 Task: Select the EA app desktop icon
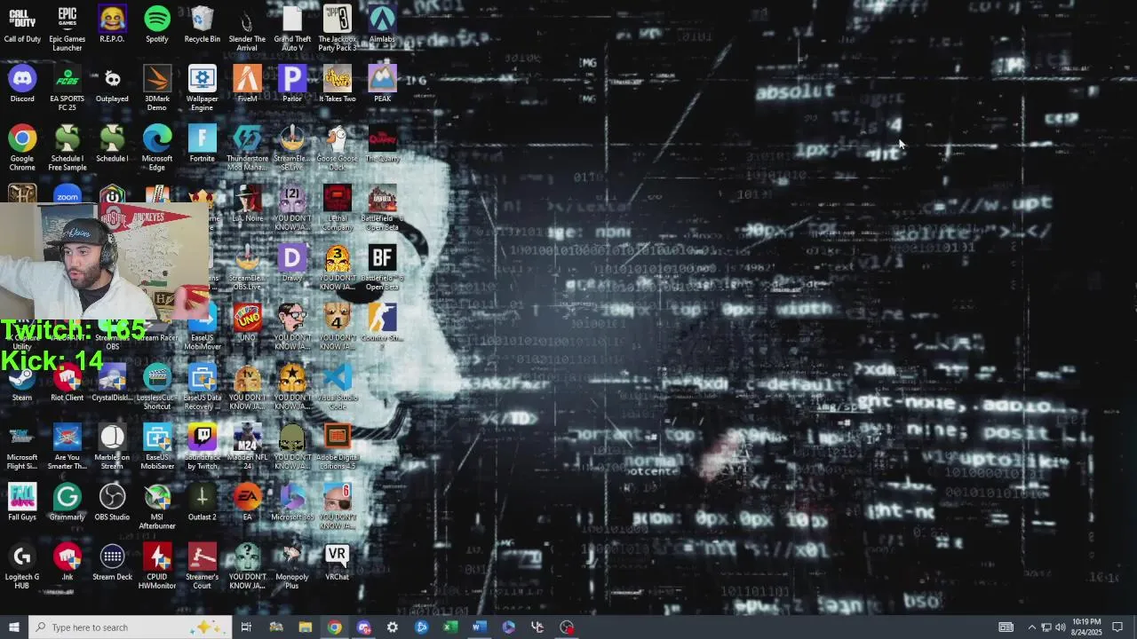[247, 501]
